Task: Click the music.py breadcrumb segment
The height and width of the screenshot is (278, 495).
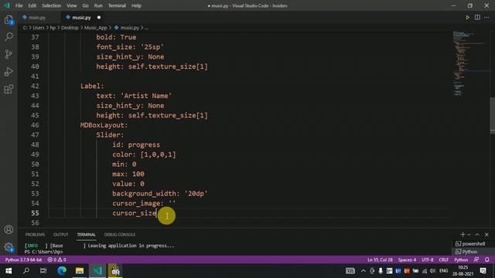Action: [x=129, y=28]
